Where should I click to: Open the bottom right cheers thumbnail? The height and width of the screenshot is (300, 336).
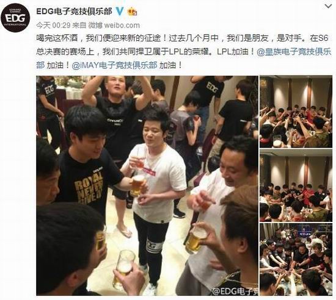click(x=296, y=259)
